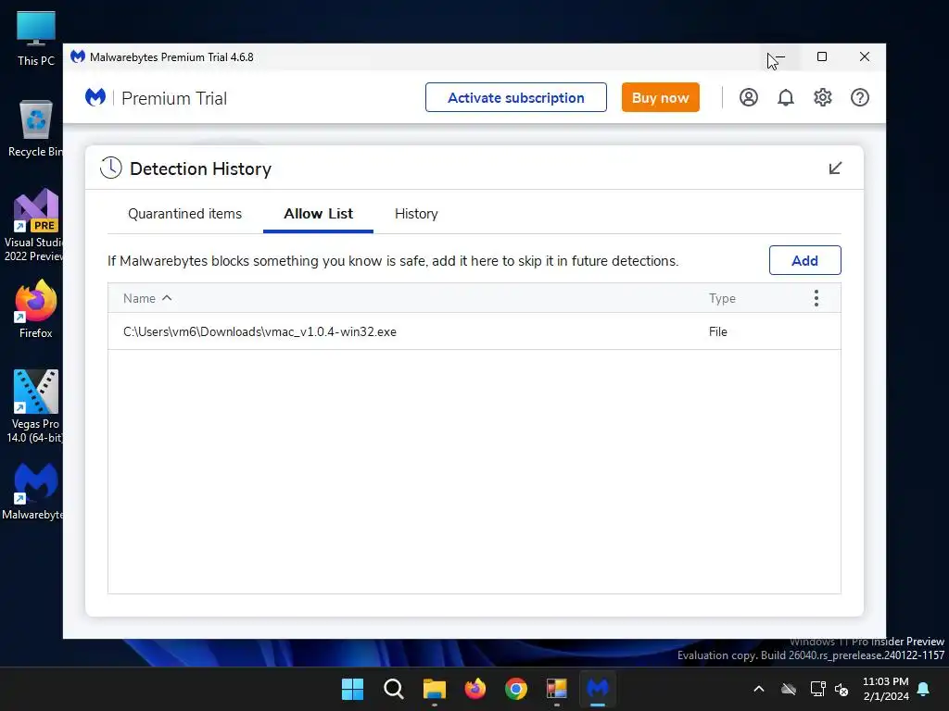Screen dimensions: 949x711
Task: Collapse the Detection History panel arrow
Action: (835, 168)
